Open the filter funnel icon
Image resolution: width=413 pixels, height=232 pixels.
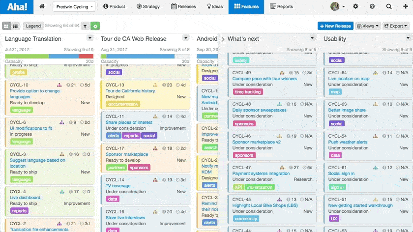[x=85, y=26]
